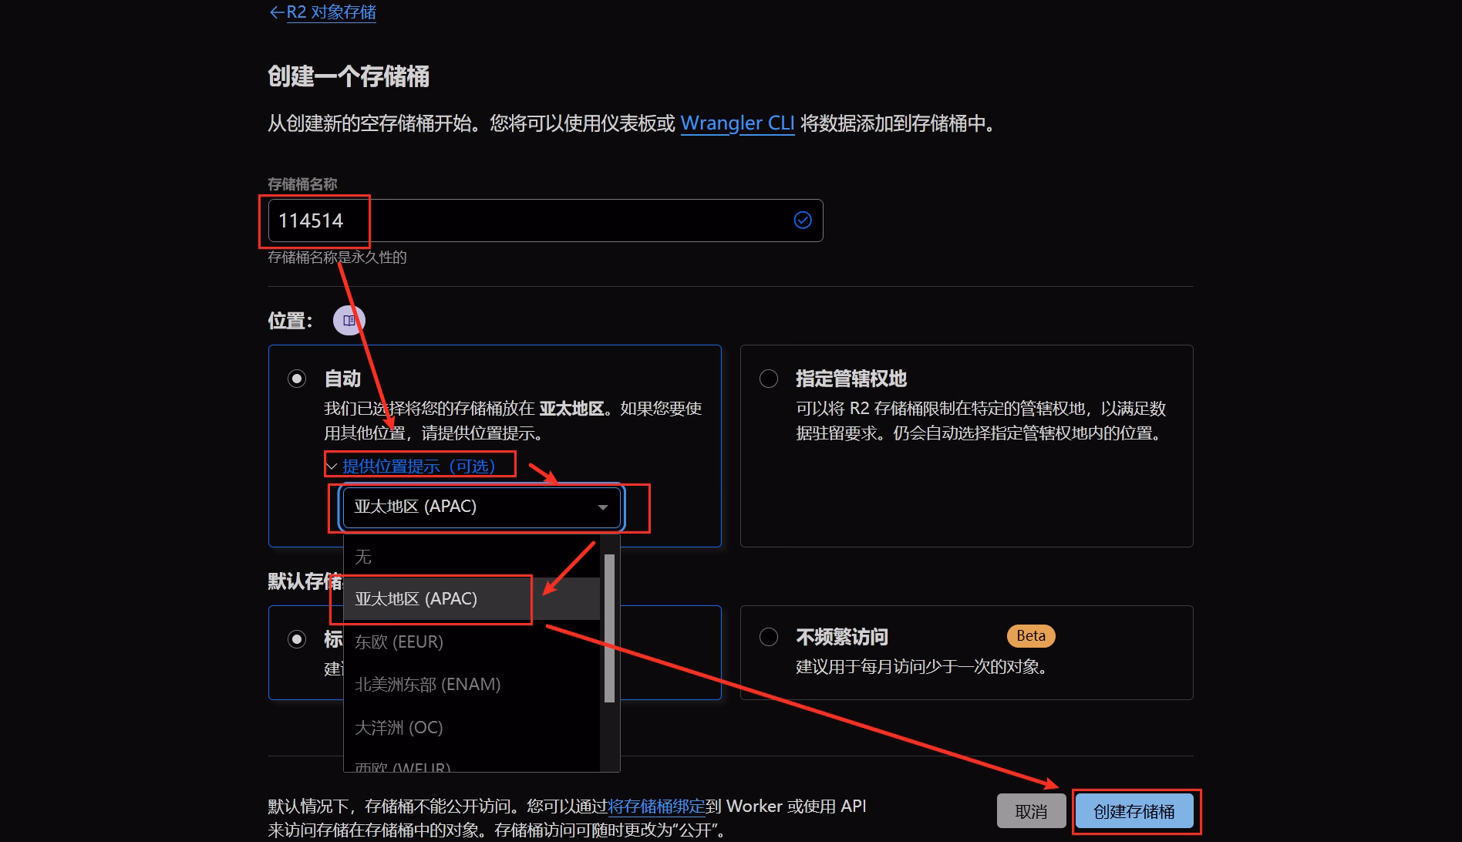
Task: Select the 指定管辖权地 radio button
Action: pyautogui.click(x=769, y=379)
